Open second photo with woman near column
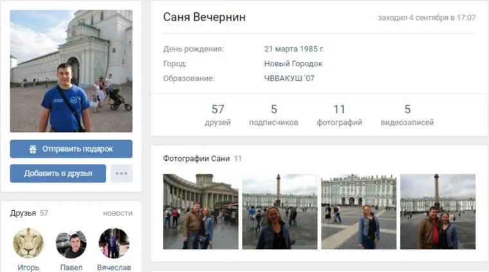The image size is (489, 272). [x=280, y=212]
